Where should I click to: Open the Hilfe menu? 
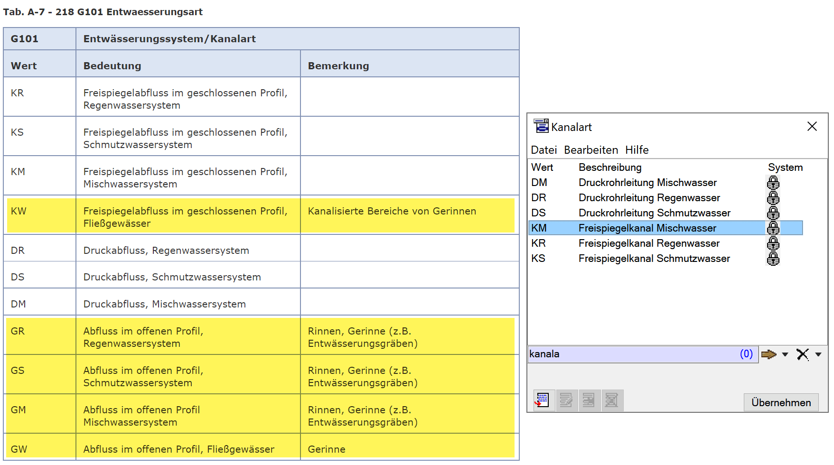click(637, 150)
